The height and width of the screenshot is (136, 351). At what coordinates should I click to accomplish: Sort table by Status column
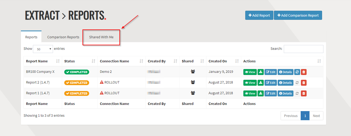tap(70, 61)
